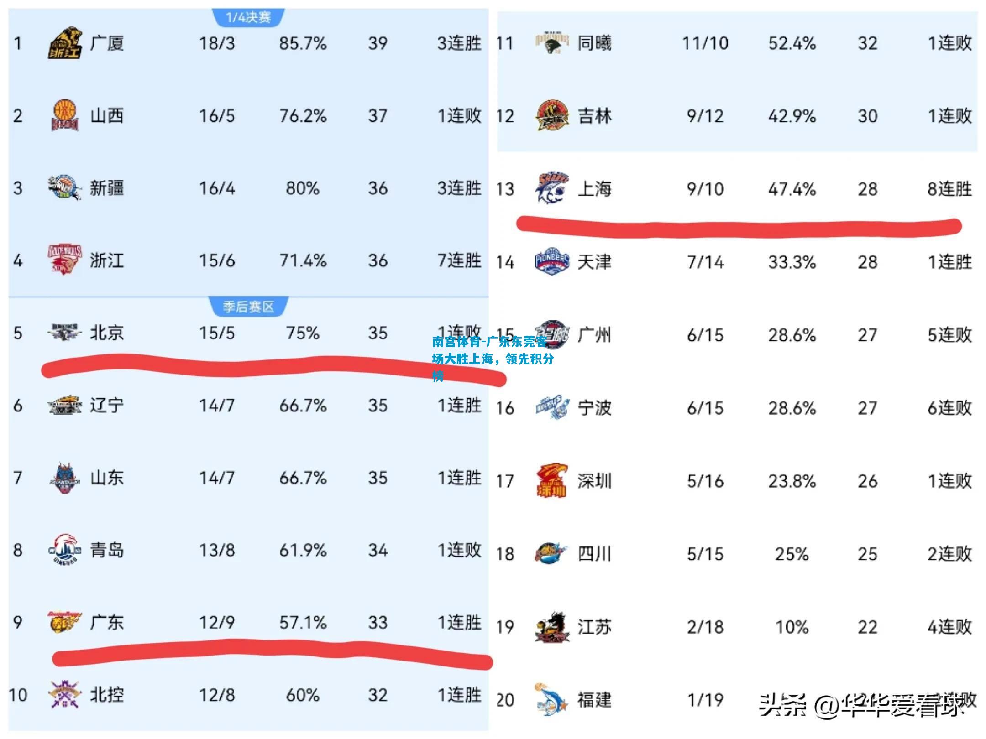This screenshot has width=986, height=739.
Task: Click the 吉林 tiger logo
Action: tap(552, 115)
